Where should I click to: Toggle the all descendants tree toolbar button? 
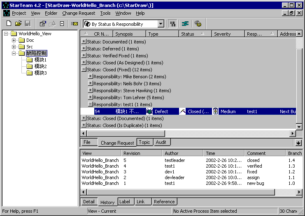pos(173,24)
